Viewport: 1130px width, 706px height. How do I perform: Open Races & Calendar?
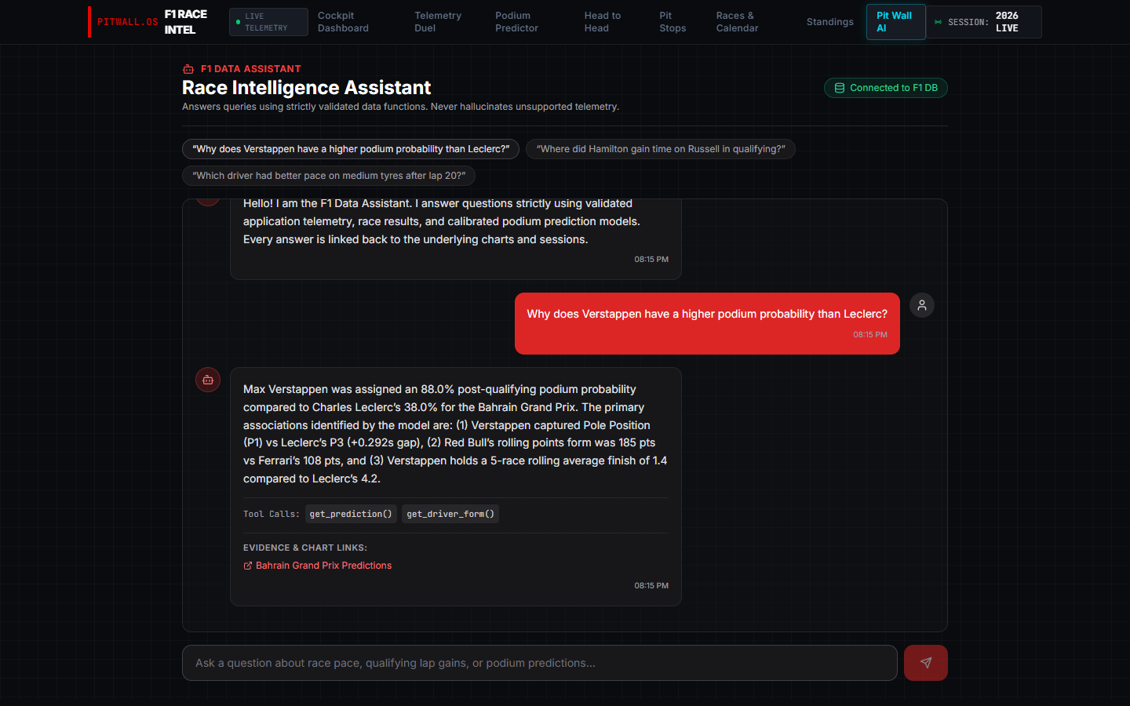[737, 22]
